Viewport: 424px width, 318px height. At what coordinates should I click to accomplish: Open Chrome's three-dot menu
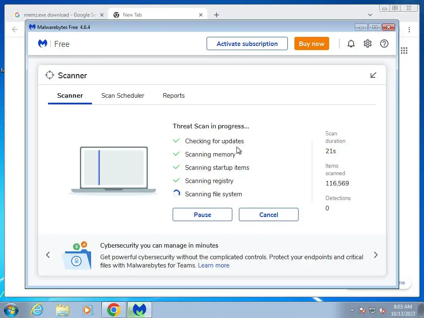(410, 29)
